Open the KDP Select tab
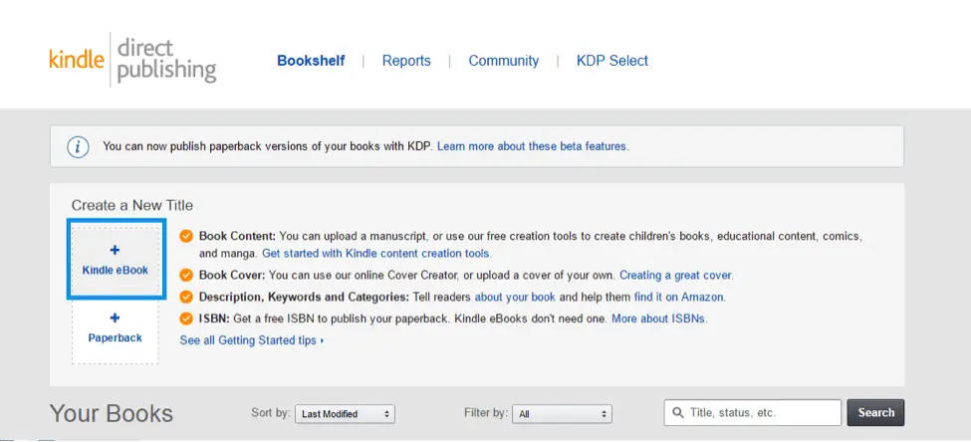This screenshot has width=971, height=442. coord(612,61)
